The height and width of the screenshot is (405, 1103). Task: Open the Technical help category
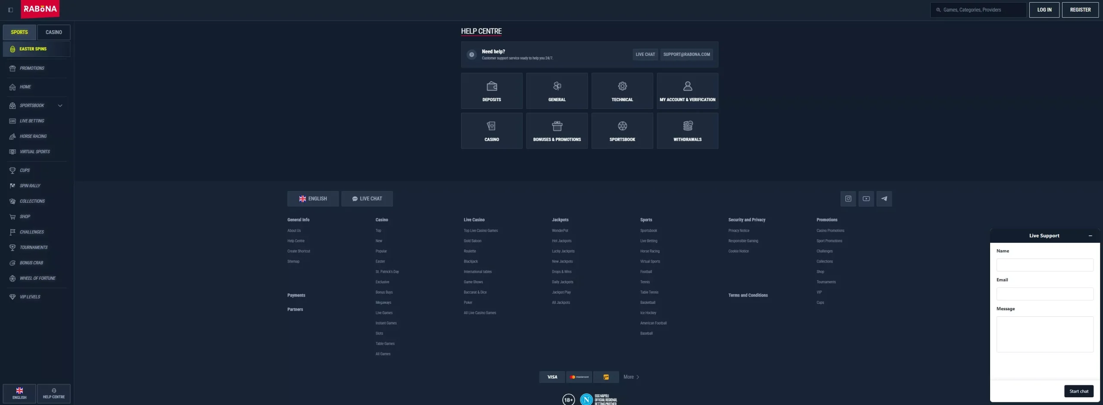pos(622,91)
